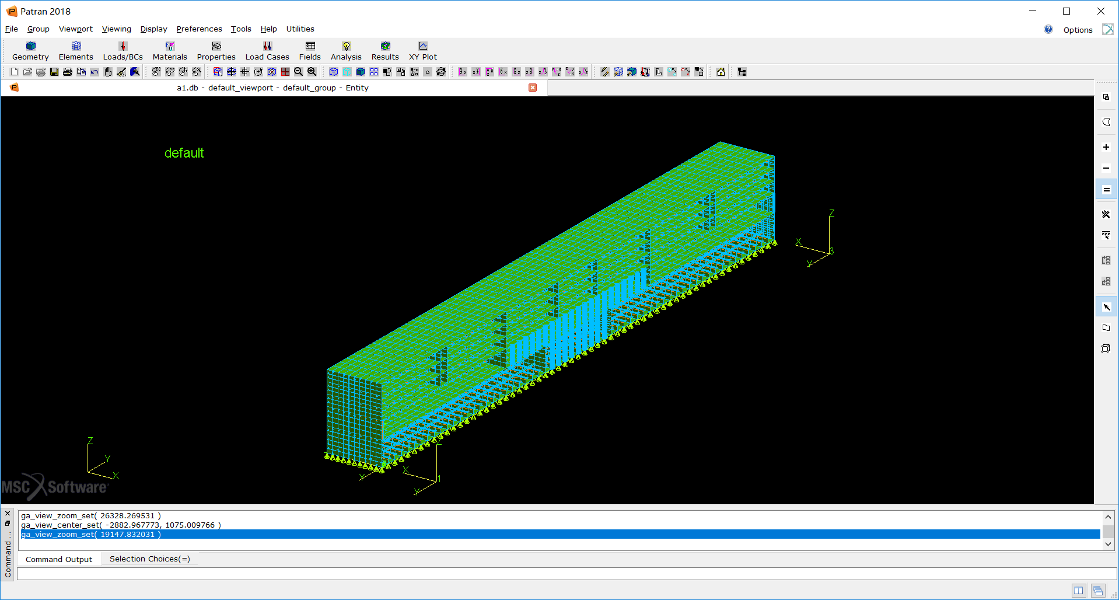1119x600 pixels.
Task: Switch to the Command Output tab
Action: pos(59,559)
